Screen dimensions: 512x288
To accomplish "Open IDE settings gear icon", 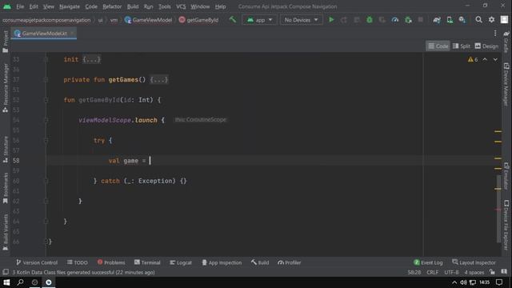I will 491,19.
